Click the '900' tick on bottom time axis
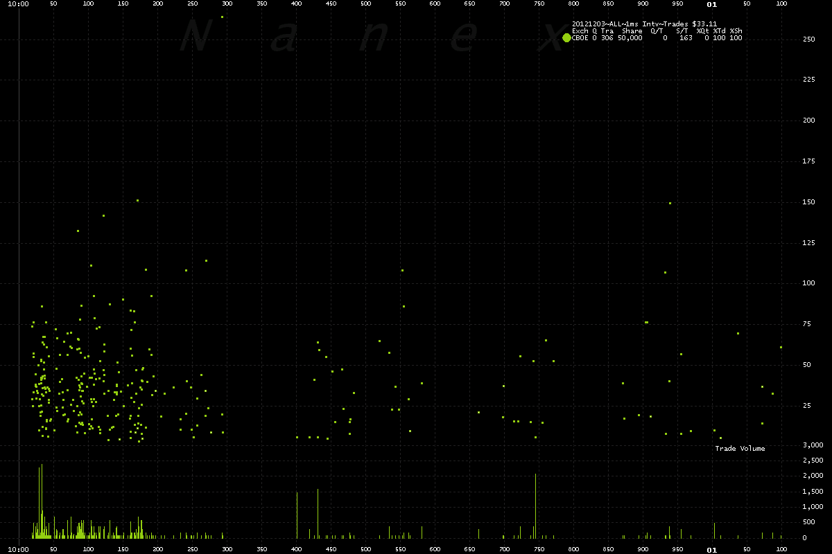Viewport: 832px width, 554px height. tap(643, 549)
